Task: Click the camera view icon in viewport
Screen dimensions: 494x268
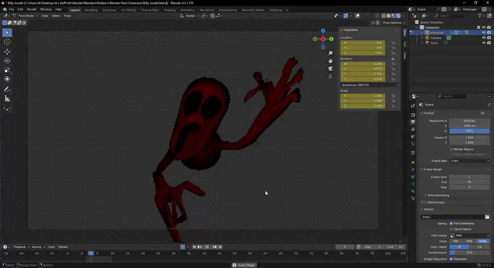Action: point(330,69)
